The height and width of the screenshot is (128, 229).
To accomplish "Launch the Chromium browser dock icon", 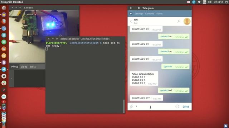I will point(4,28).
